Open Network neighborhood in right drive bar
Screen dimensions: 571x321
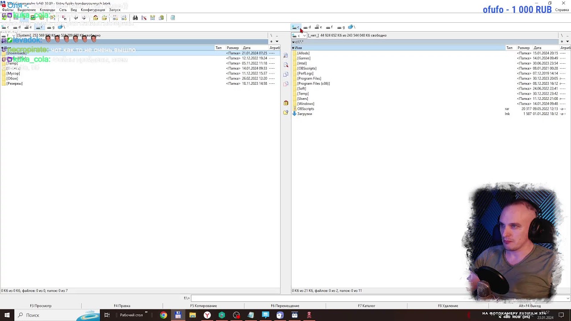coord(352,27)
